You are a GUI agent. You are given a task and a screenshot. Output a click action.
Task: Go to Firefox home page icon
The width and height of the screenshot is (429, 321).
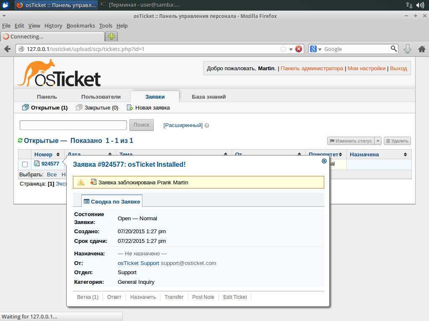[421, 49]
